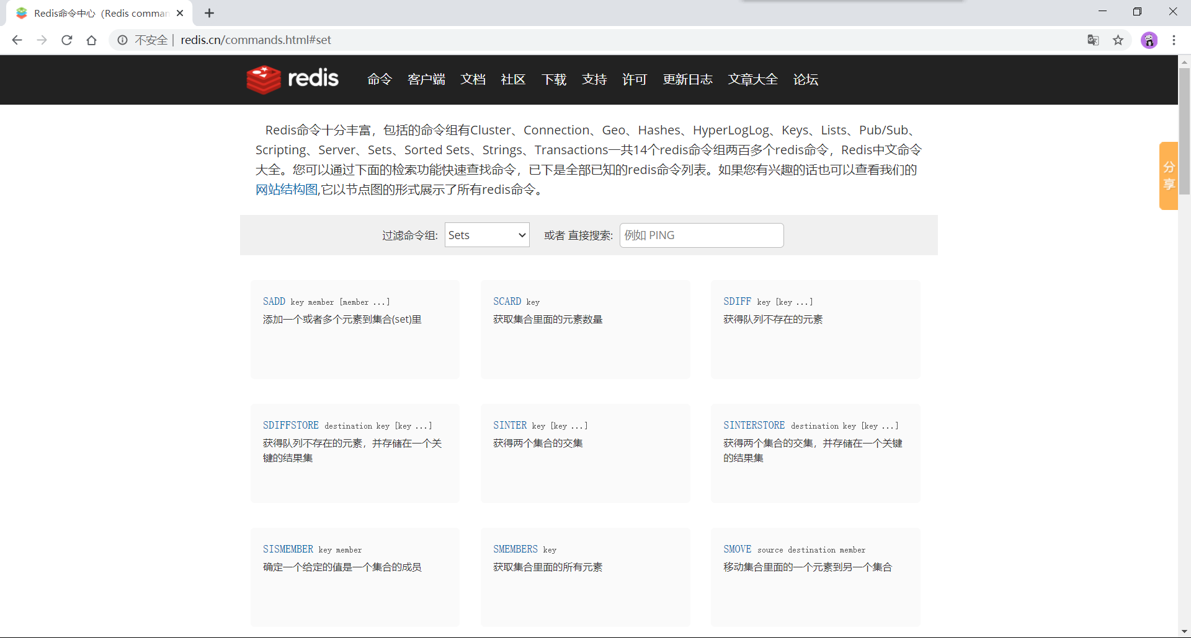Open the Chrome profile avatar
The width and height of the screenshot is (1191, 638).
(x=1149, y=40)
